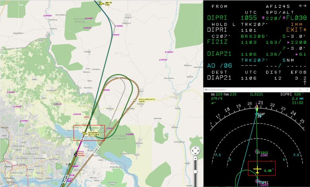Select the AD /06 row on MCDU
This screenshot has height=187, width=310.
coord(257,66)
